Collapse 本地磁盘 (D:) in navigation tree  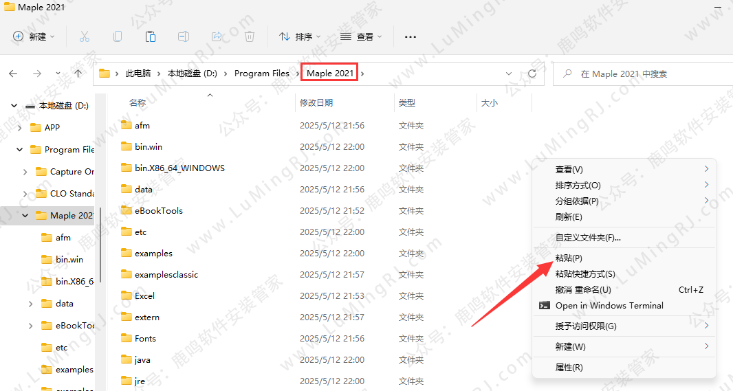pyautogui.click(x=14, y=106)
